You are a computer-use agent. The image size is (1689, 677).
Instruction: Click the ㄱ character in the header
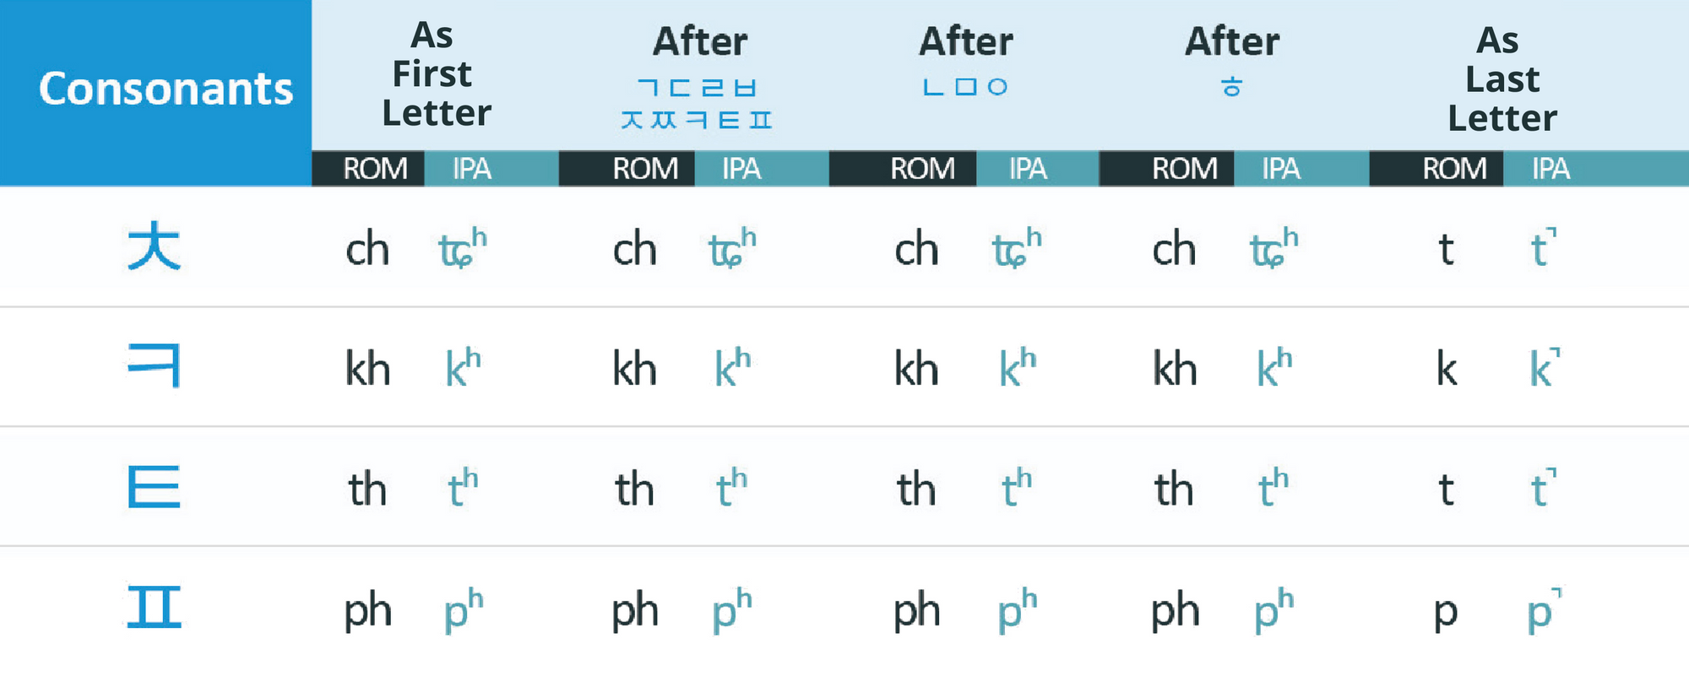point(648,87)
